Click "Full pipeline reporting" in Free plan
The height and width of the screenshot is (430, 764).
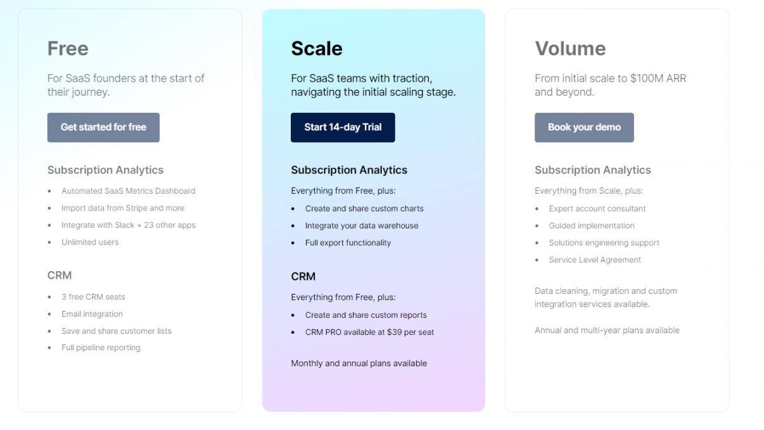point(101,347)
